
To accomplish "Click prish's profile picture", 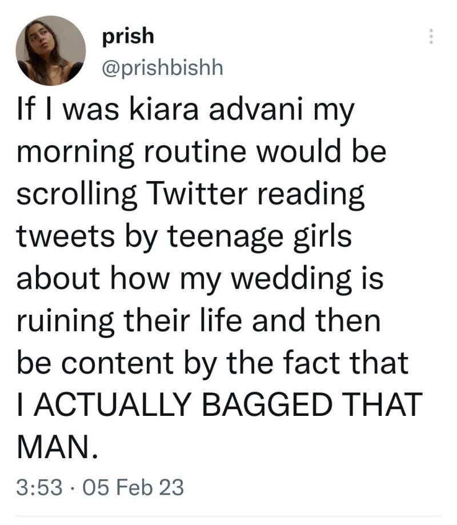I will [51, 51].
